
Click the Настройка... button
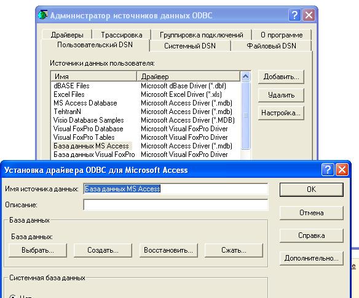tap(281, 113)
